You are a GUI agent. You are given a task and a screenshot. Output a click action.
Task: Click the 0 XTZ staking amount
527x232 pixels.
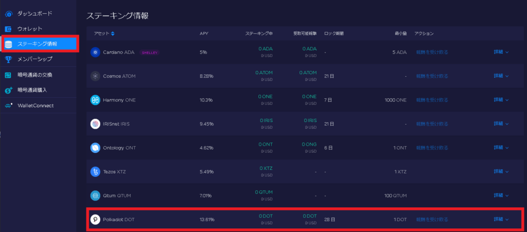(266, 168)
